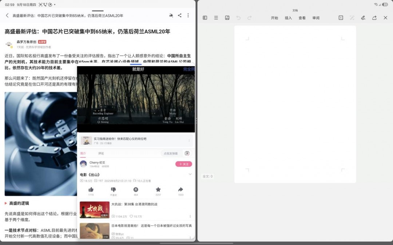Favorite the video with star icon

[158, 189]
